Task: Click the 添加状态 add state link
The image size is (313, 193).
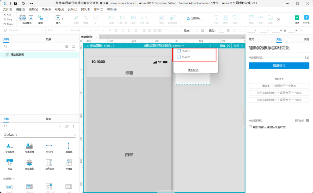Action: point(193,70)
